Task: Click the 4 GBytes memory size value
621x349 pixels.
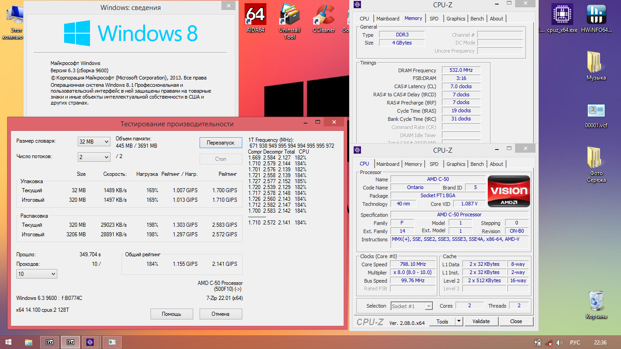Action: [x=402, y=43]
